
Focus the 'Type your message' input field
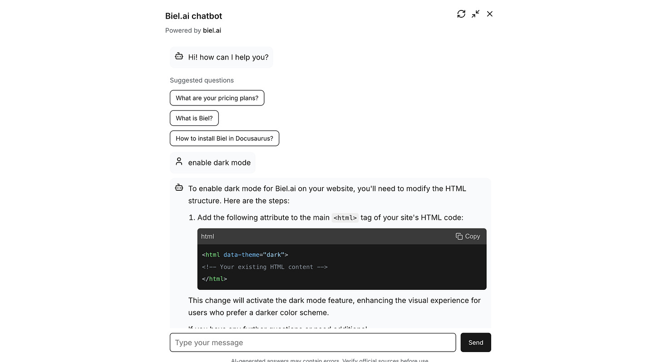click(313, 342)
